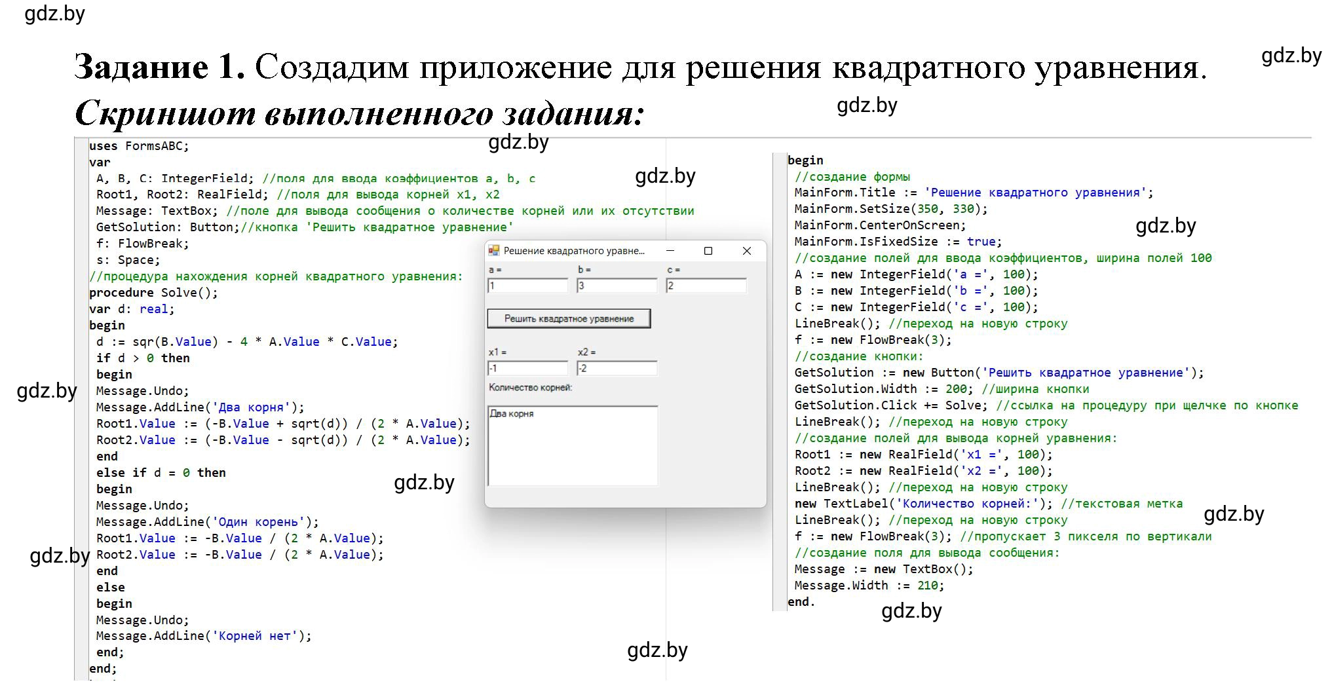The image size is (1332, 691).
Task: Click the 'f: FlowBreak;' declaration line
Action: click(x=142, y=244)
